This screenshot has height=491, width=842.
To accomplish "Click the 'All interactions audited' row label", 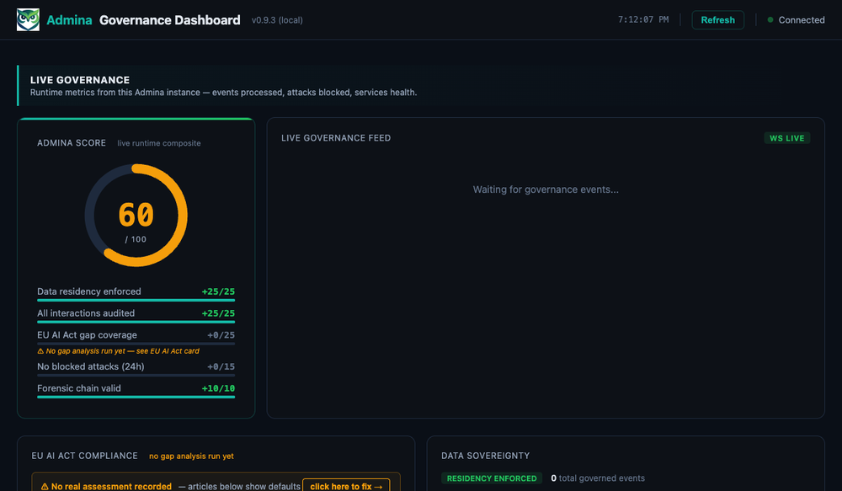I will pyautogui.click(x=86, y=312).
